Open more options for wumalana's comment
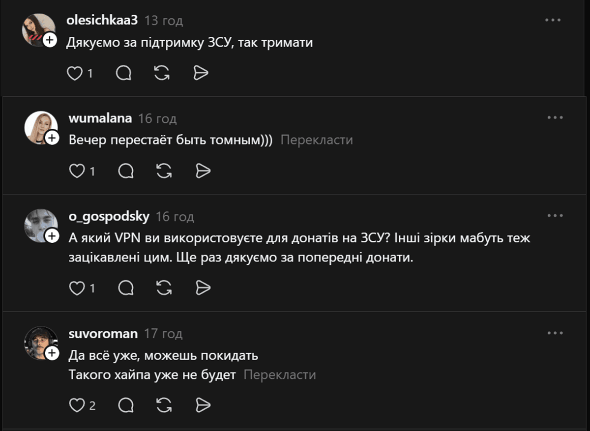This screenshot has height=431, width=590. (555, 117)
